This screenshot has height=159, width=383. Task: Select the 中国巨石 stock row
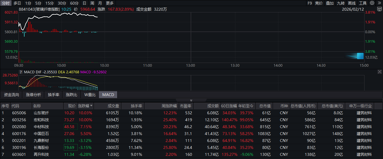pos(41,134)
